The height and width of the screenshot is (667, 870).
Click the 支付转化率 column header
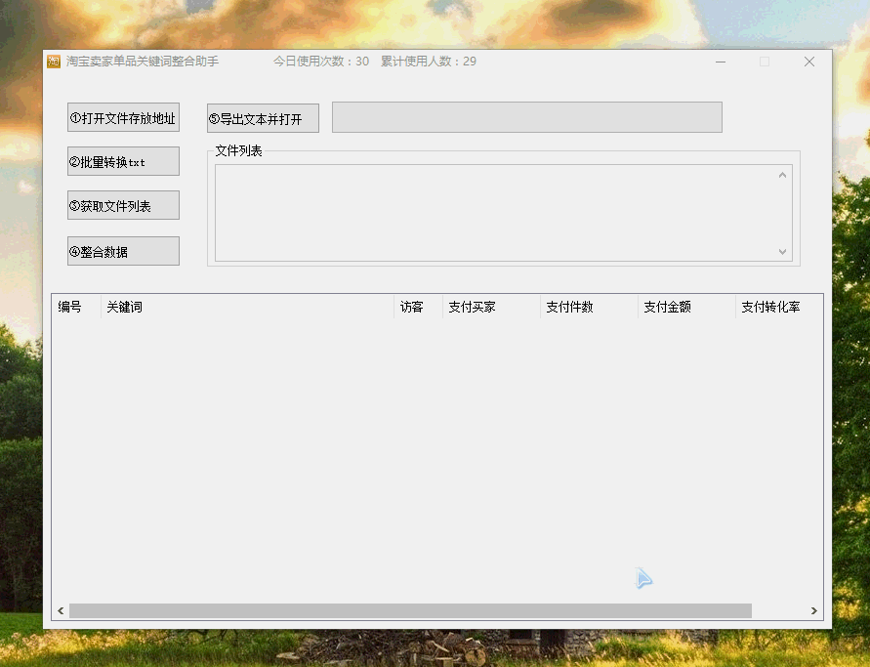(777, 307)
